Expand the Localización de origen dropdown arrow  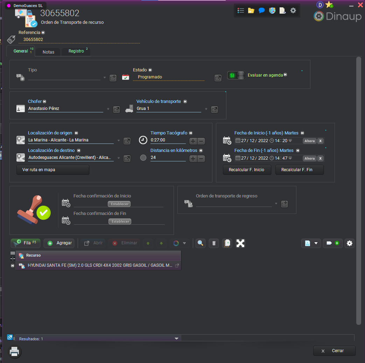[119, 141]
